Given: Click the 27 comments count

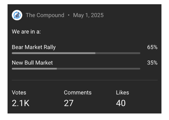Looking at the screenshot, I should pyautogui.click(x=69, y=103).
